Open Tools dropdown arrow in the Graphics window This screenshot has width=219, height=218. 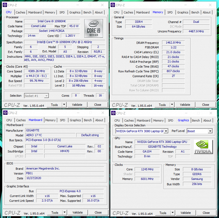(x=173, y=213)
